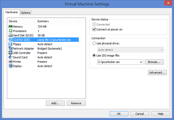Screen dimensions: 174x120
Task: Open Advanced device settings
Action: (157, 72)
